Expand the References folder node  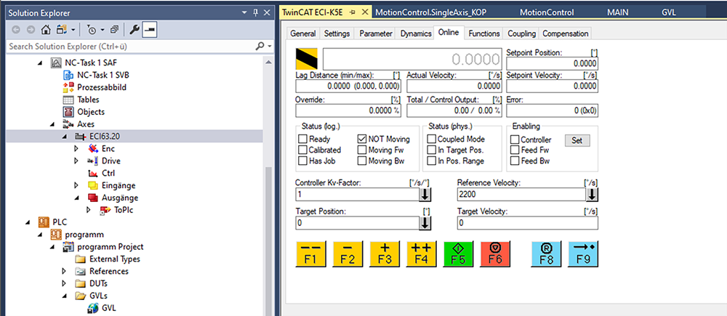(64, 272)
